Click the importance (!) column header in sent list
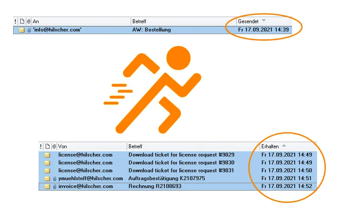This screenshot has height=216, width=339. [15, 21]
